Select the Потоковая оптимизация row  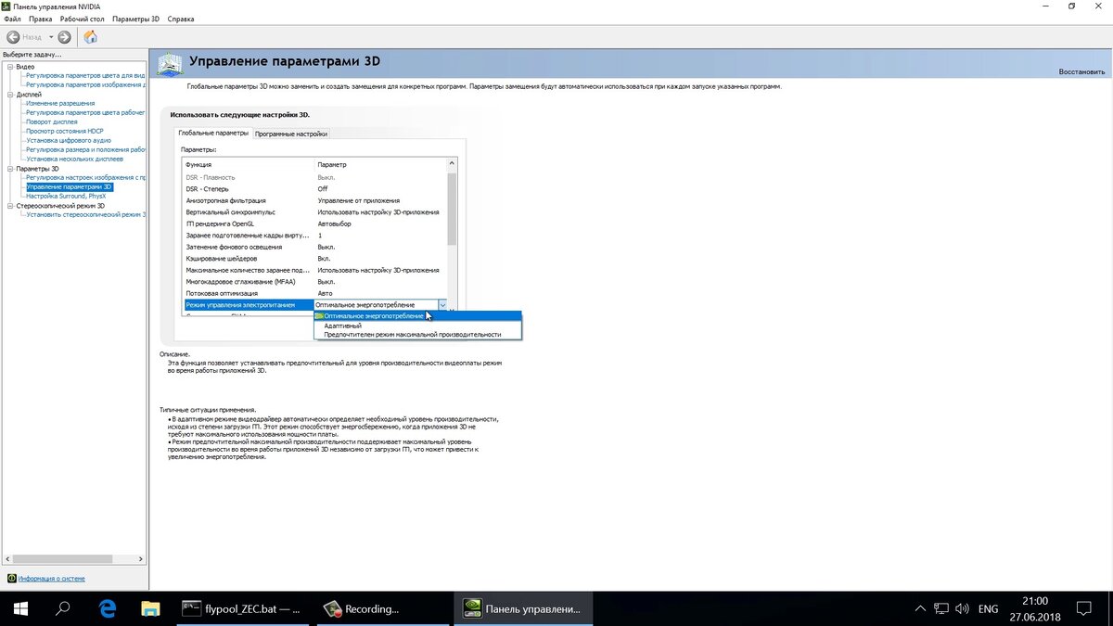[314, 293]
